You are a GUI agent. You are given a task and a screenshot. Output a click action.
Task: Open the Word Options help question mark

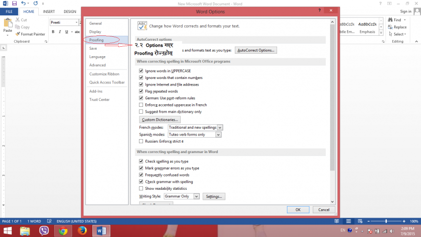[x=320, y=10]
